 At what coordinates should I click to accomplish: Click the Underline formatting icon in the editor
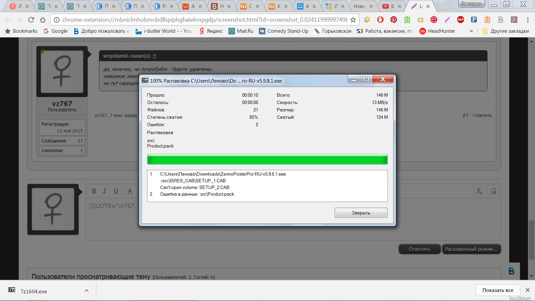click(116, 191)
